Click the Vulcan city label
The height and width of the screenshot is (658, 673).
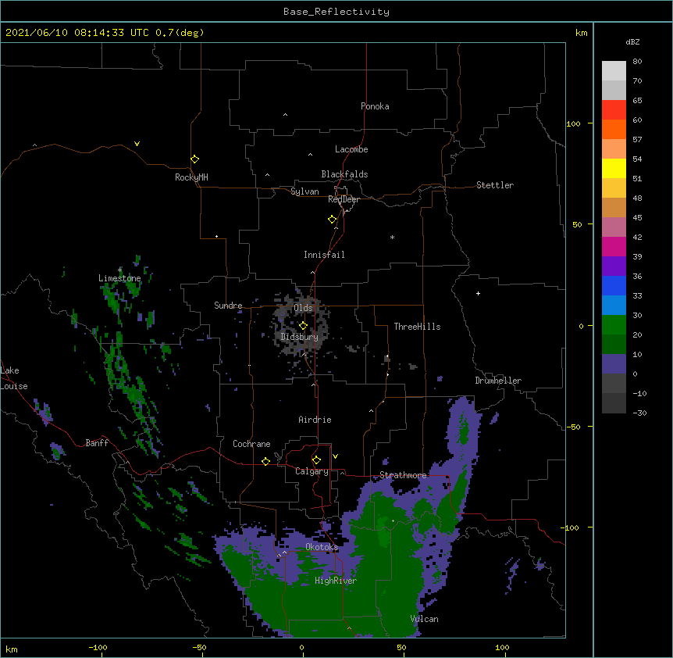tap(425, 619)
